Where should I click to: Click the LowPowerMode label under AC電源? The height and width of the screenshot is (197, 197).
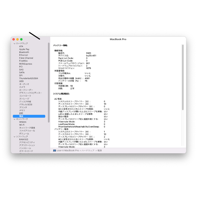click(66, 124)
